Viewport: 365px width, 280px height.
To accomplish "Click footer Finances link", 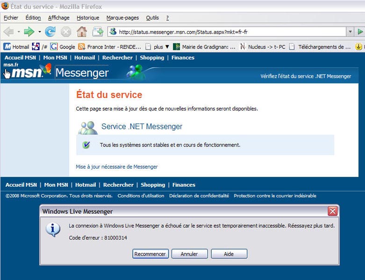I will pyautogui.click(x=184, y=185).
